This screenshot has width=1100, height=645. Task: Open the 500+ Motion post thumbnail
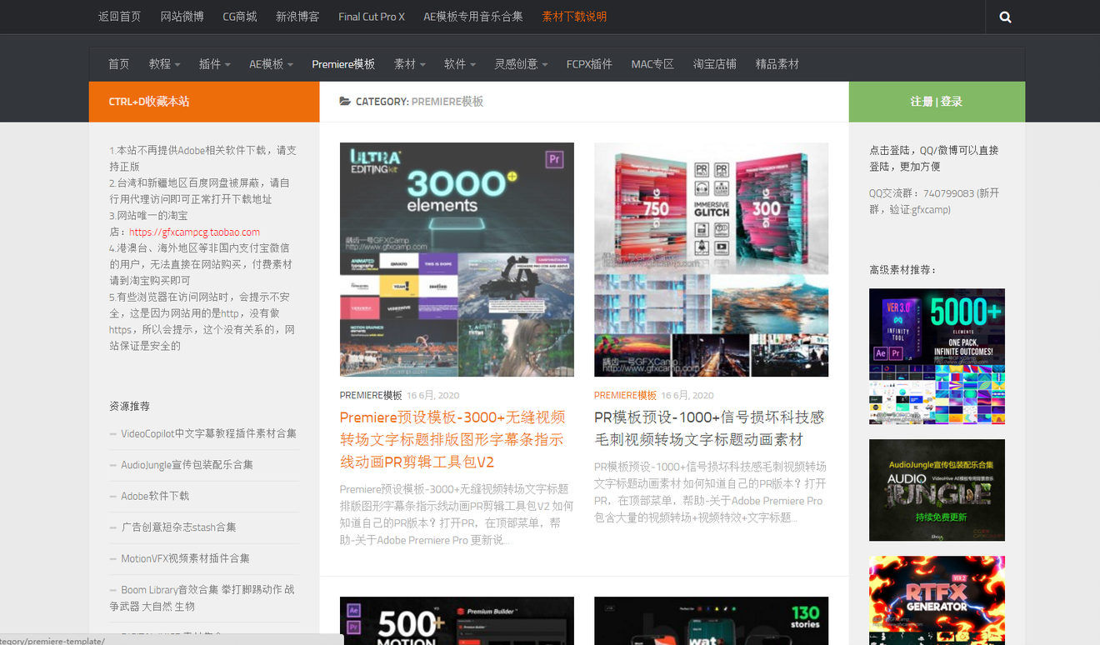(457, 621)
